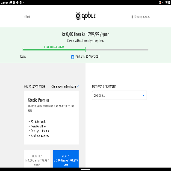Click the free trial period progress bar
Image resolution: width=171 pixels, height=171 pixels.
[x=54, y=50]
